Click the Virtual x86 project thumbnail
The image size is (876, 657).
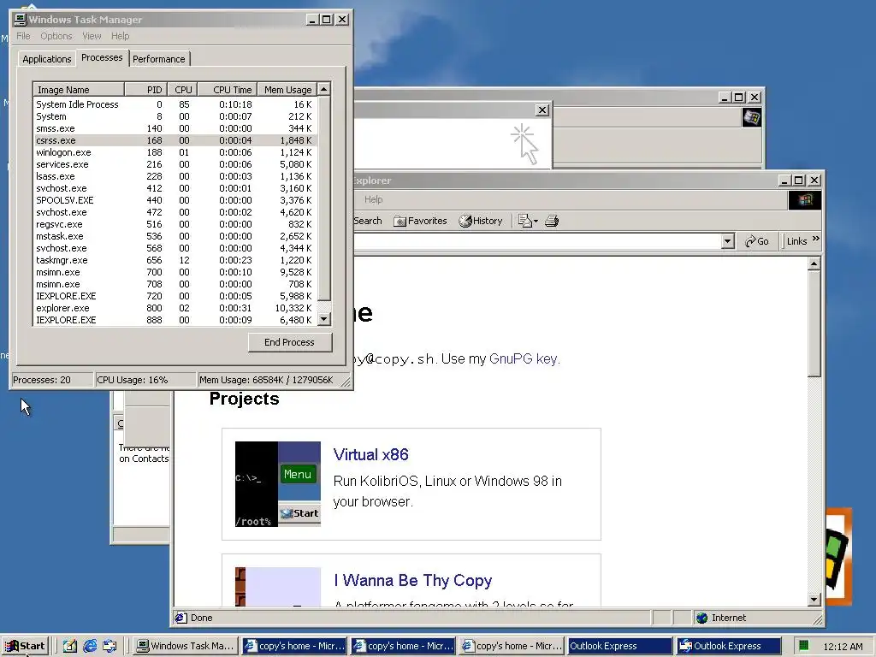[278, 484]
